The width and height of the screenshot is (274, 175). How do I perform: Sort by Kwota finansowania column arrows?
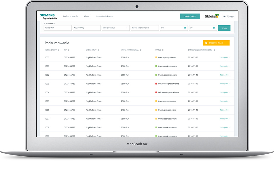coord(140,50)
